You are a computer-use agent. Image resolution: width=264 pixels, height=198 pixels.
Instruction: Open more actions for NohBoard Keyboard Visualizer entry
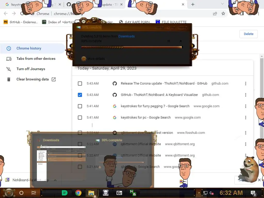246,95
